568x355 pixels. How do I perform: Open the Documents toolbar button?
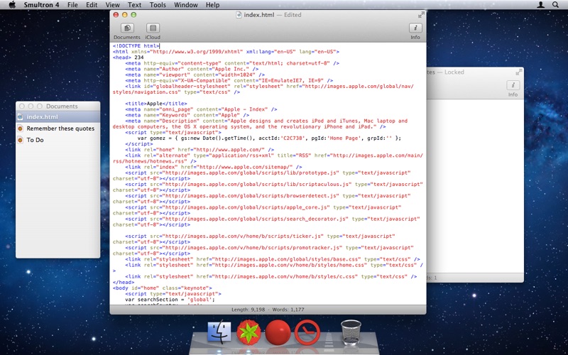point(127,31)
